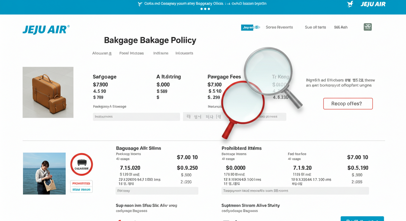This screenshot has height=221, width=406.
Task: Click the $.000 price under A Itsitring
Action: [163, 85]
